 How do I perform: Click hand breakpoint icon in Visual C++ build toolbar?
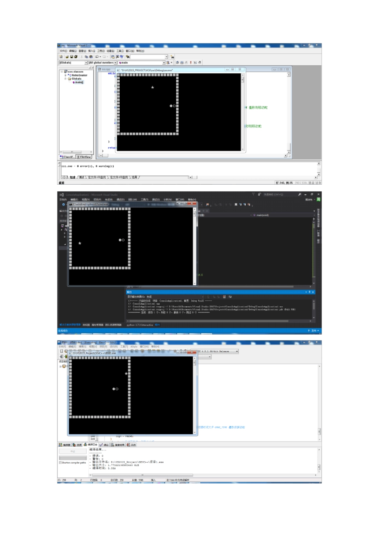click(x=199, y=63)
